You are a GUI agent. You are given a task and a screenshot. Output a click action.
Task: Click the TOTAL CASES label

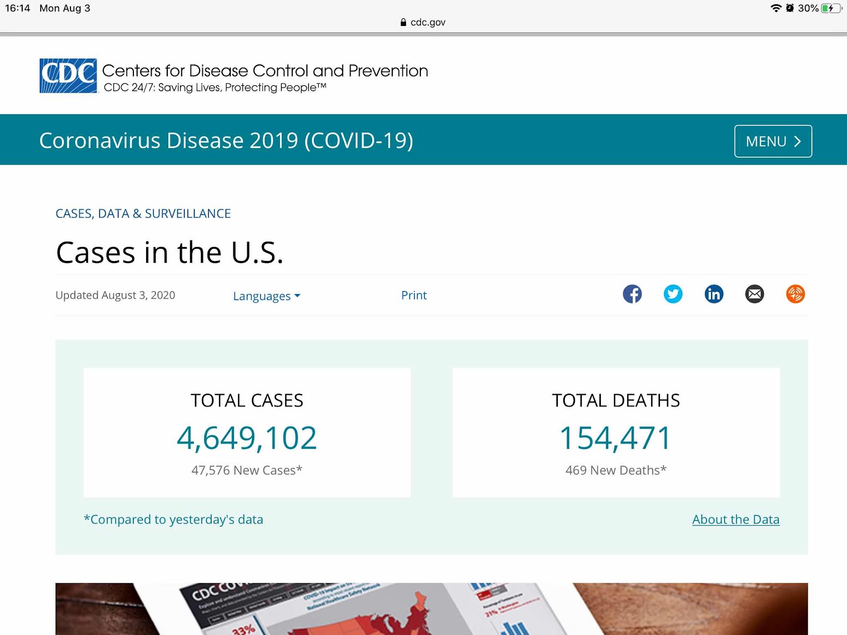click(x=247, y=401)
